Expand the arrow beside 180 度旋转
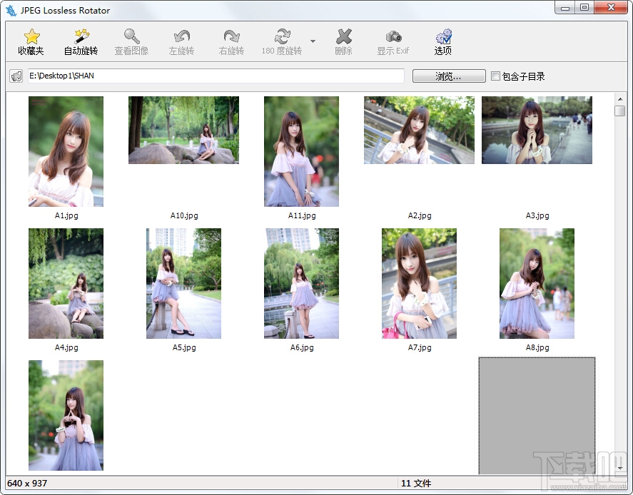The image size is (633, 495). tap(313, 41)
